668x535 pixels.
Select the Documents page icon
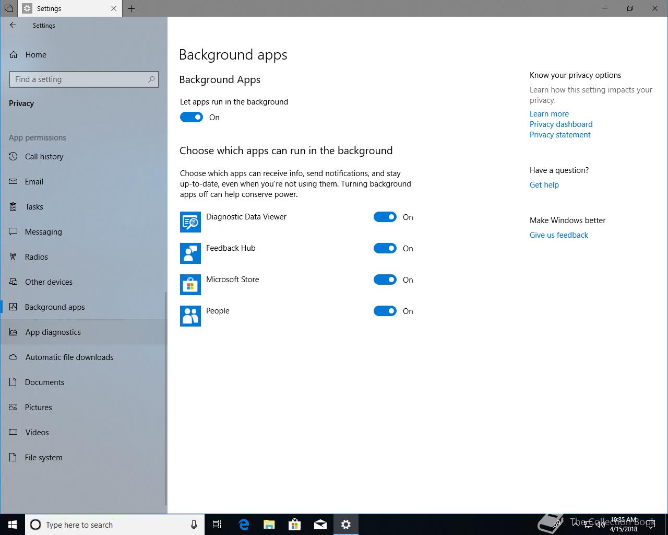coord(14,382)
